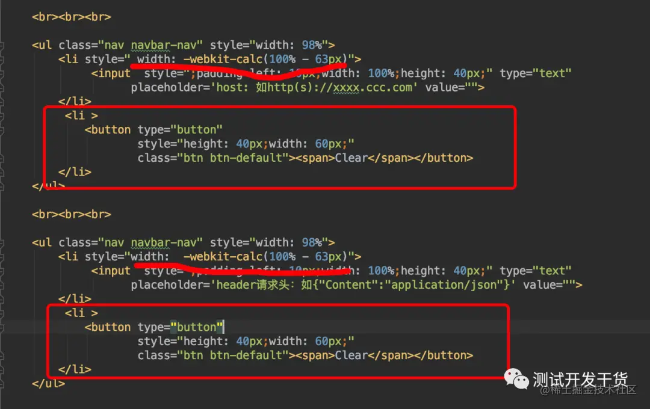Click the placeholder 'host: 如http(s)://xxxx.ccc.com' string

[316, 87]
